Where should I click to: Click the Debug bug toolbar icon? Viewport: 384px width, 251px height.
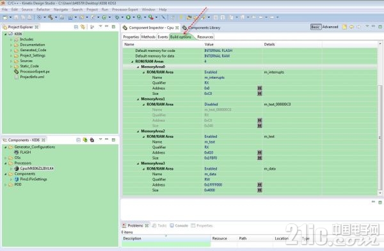[117, 17]
